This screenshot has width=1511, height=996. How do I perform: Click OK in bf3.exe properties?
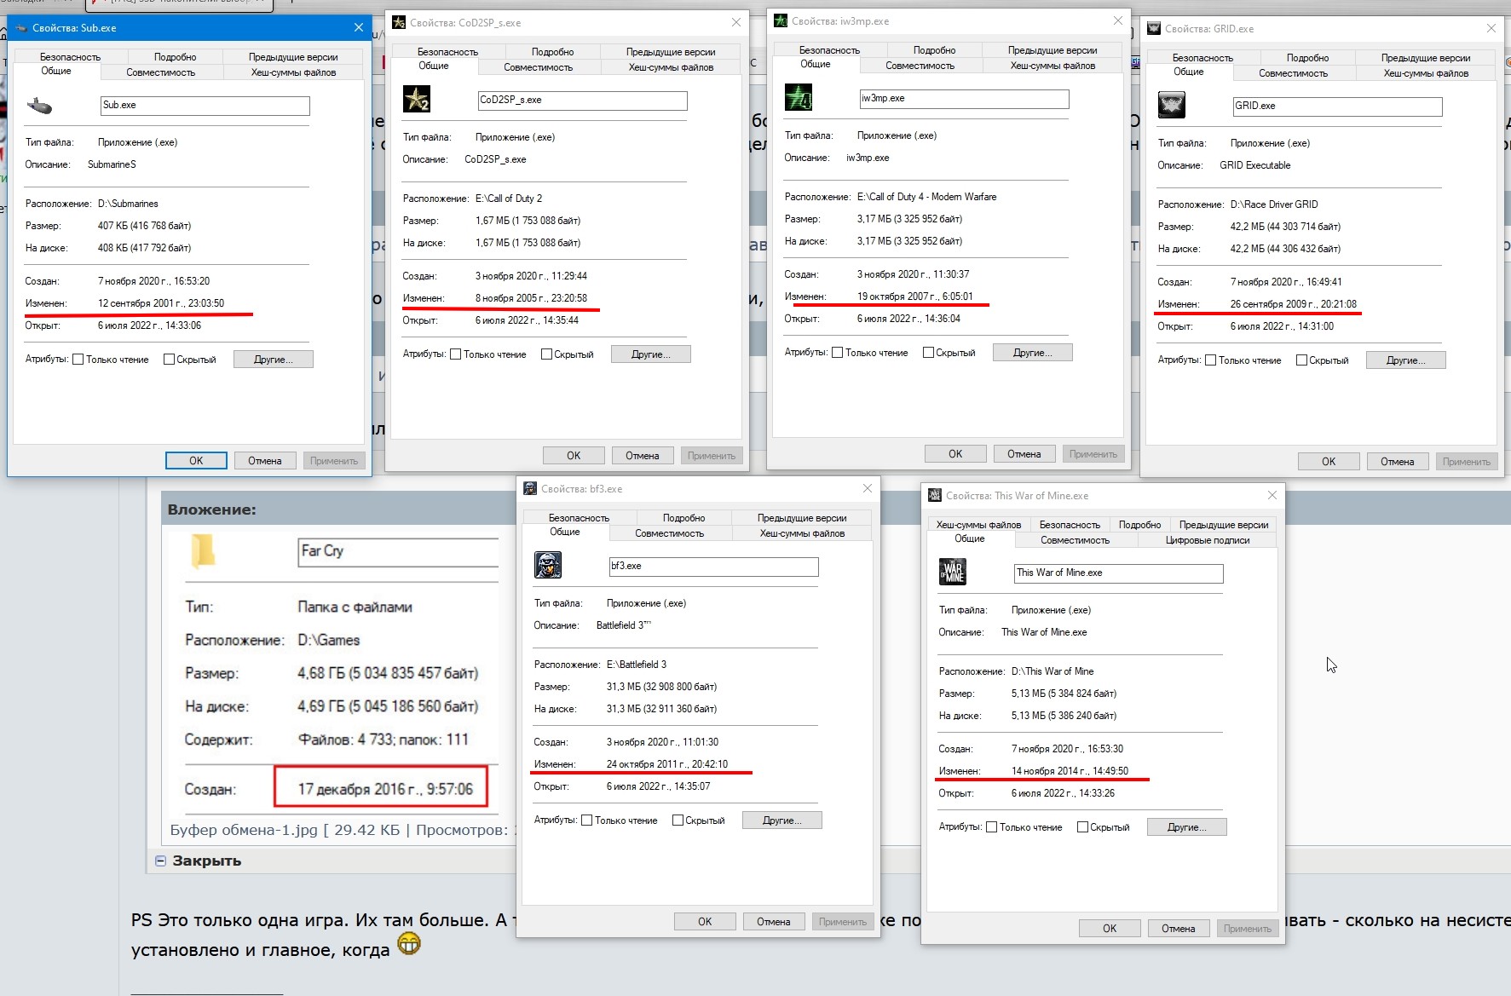pyautogui.click(x=705, y=922)
